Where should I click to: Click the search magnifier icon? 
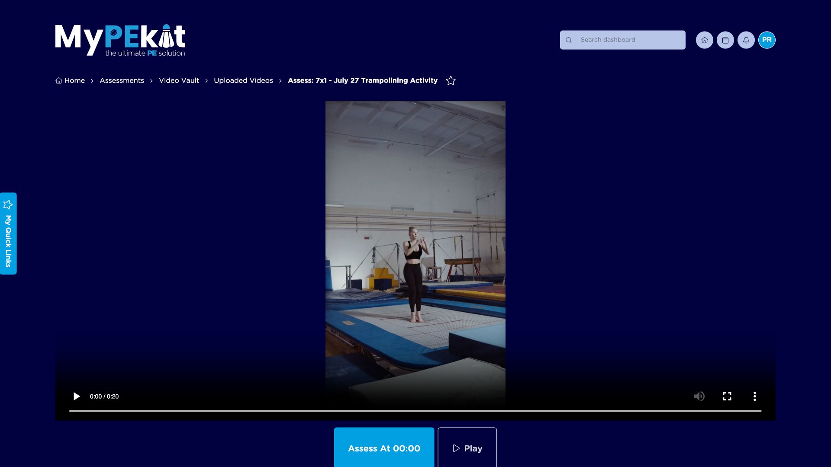(x=569, y=40)
